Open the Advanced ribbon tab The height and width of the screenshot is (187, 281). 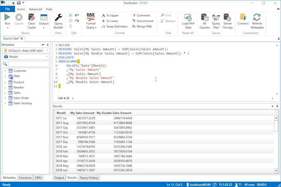pos(35,9)
